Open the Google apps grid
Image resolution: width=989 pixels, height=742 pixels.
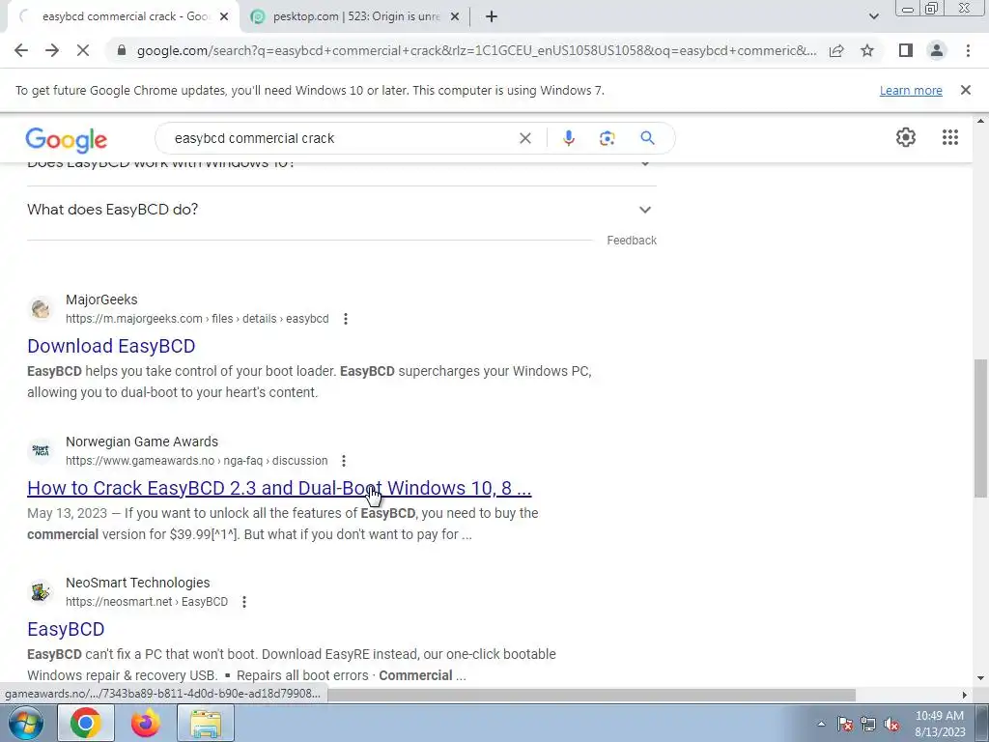pos(950,137)
